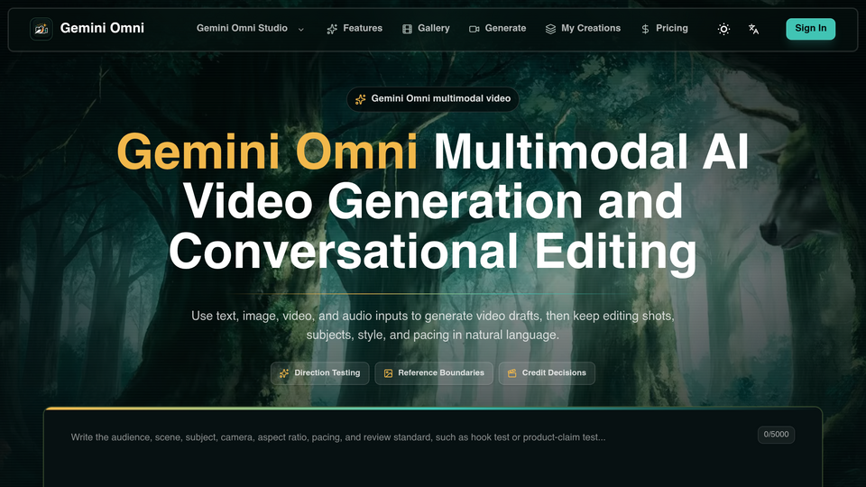Click the dollar sign icon beside Pricing
Screen dimensions: 866x487
(645, 29)
